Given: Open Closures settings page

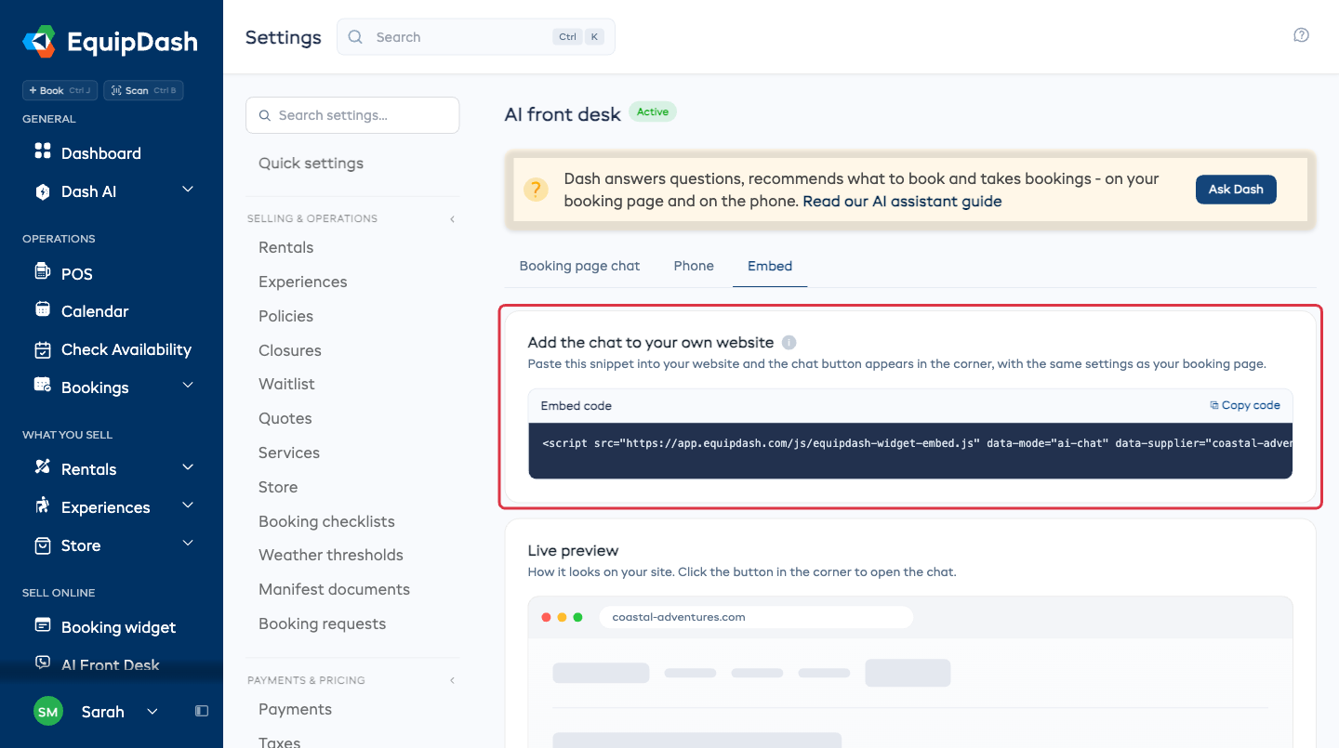Looking at the screenshot, I should pyautogui.click(x=289, y=350).
